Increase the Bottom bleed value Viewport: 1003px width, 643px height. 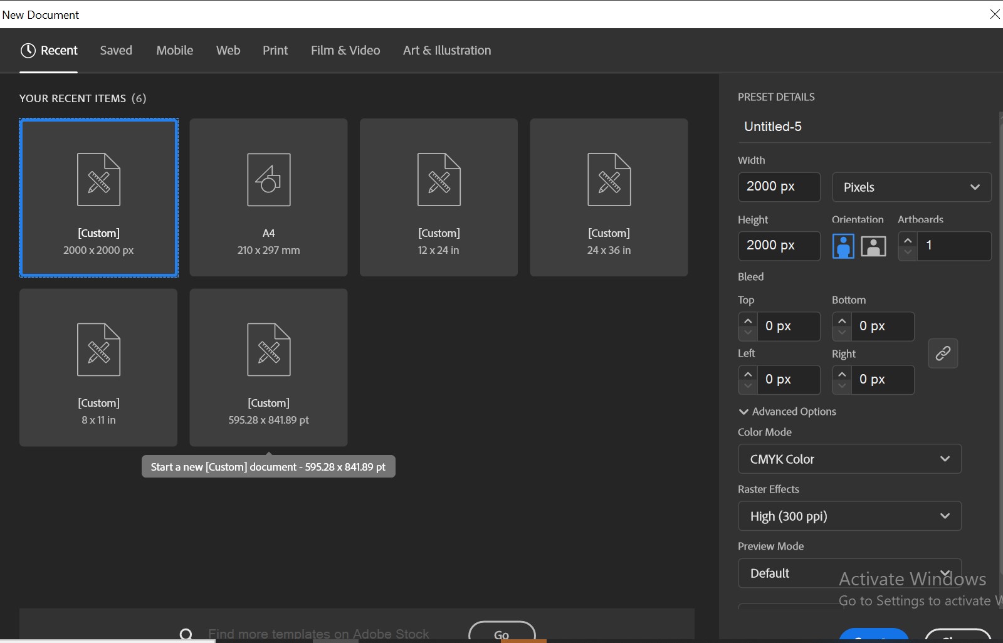click(842, 320)
